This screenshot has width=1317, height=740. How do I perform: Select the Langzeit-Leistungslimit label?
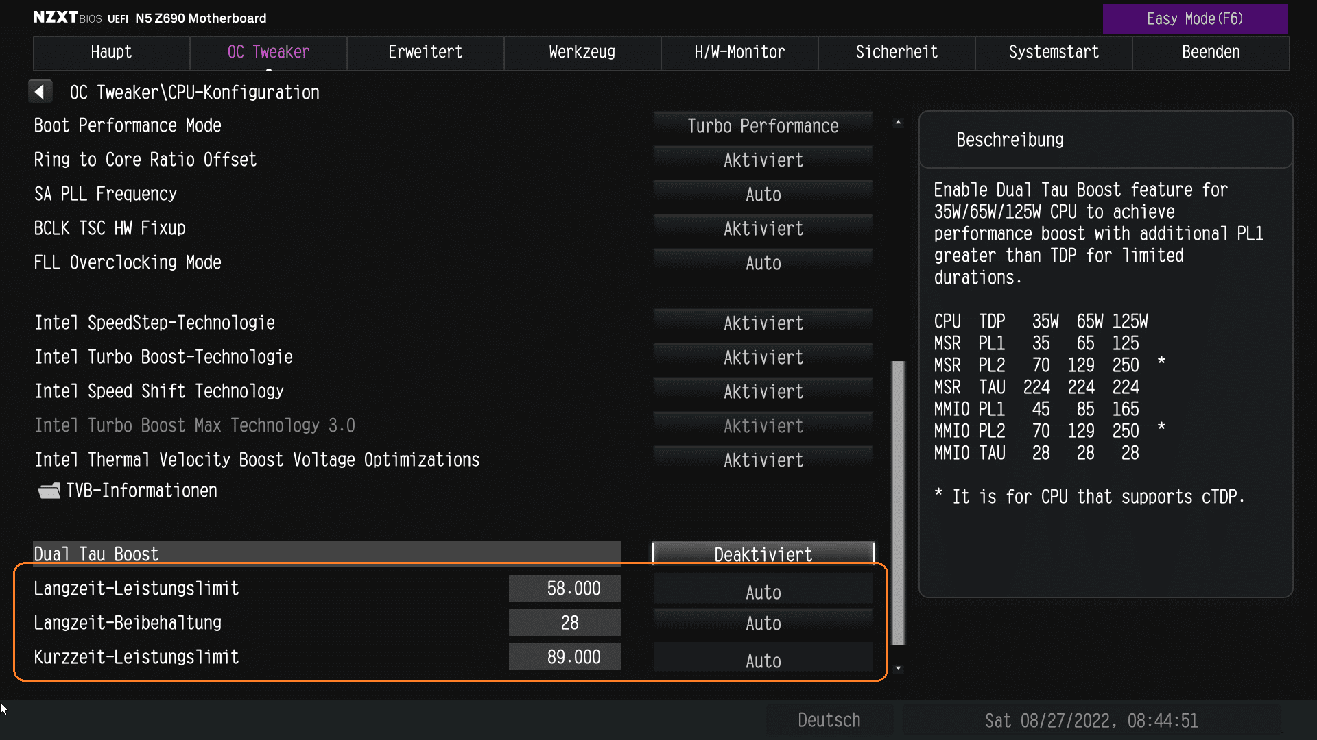pyautogui.click(x=137, y=589)
